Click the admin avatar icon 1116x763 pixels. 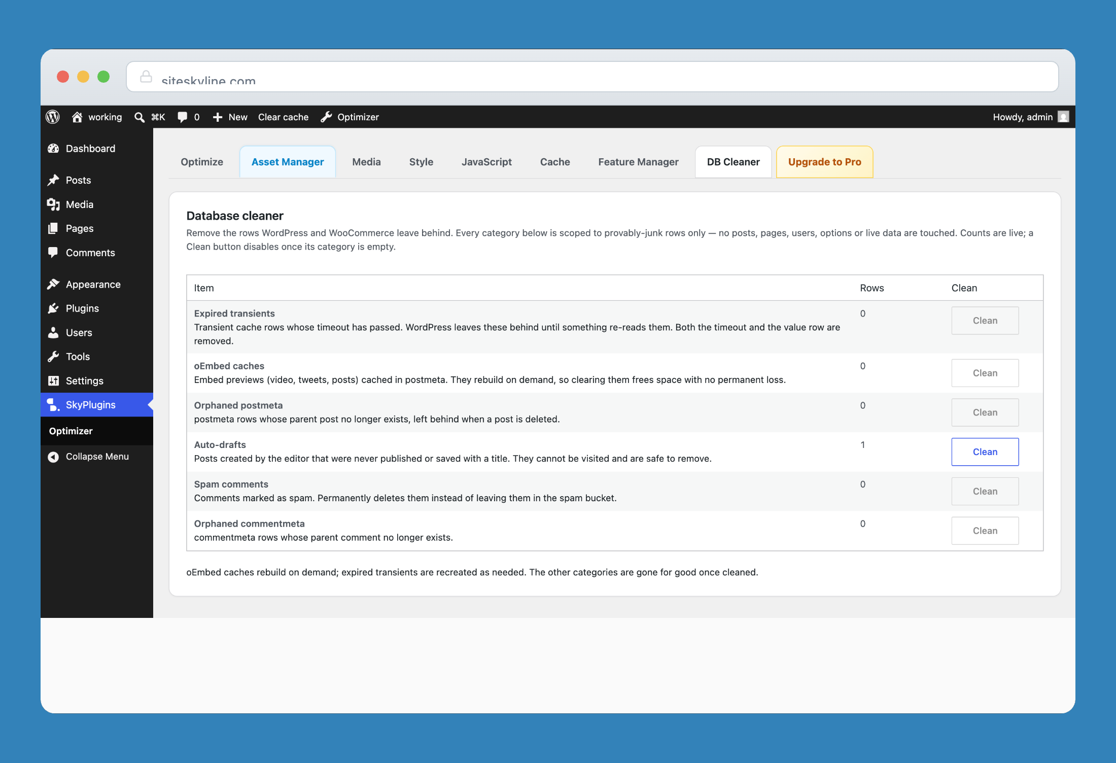point(1063,117)
